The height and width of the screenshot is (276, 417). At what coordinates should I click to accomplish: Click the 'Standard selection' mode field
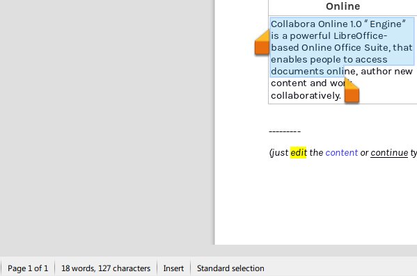pyautogui.click(x=230, y=268)
